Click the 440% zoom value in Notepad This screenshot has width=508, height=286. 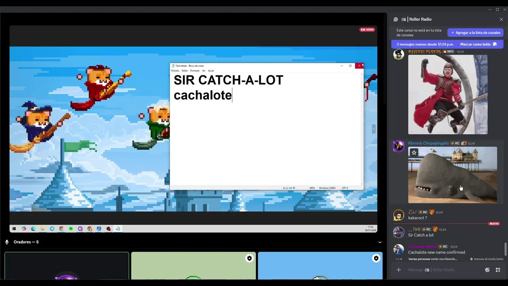312,188
